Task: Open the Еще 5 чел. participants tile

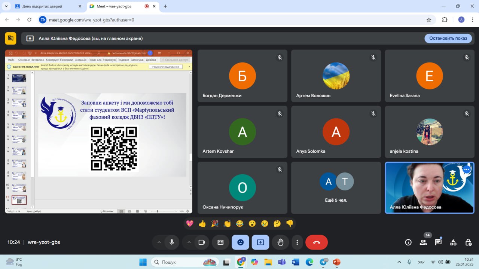Action: point(336,188)
